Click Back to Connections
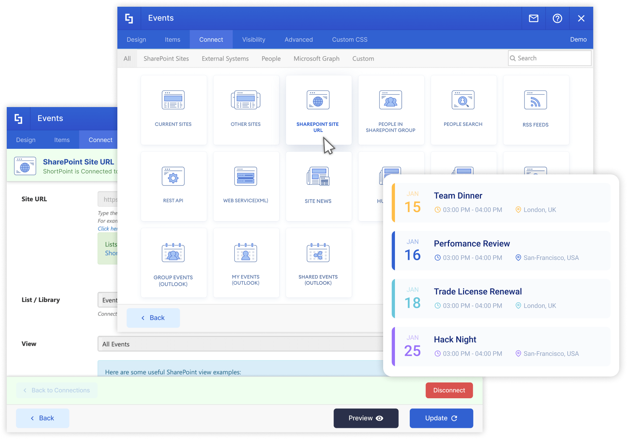Viewport: 628px width, 439px height. tap(57, 390)
